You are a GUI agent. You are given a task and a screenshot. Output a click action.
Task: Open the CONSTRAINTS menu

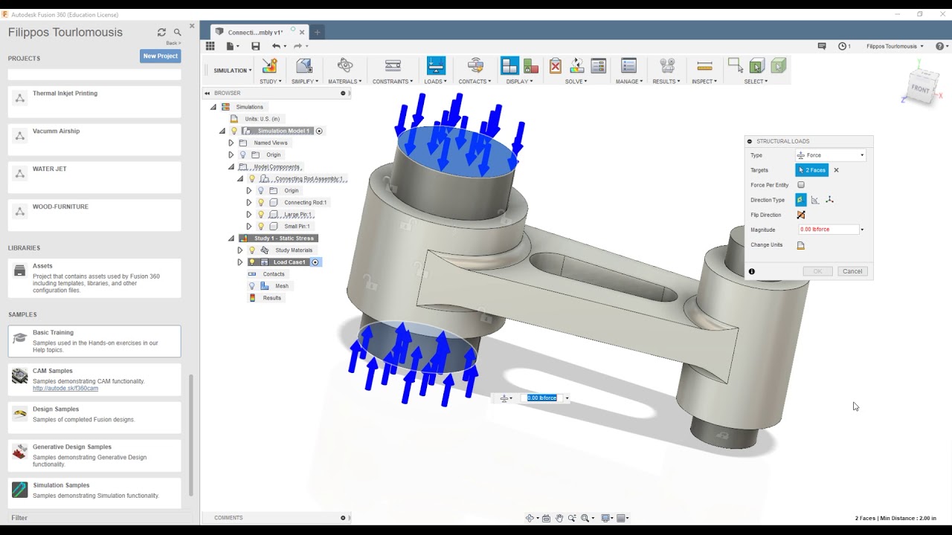[393, 81]
